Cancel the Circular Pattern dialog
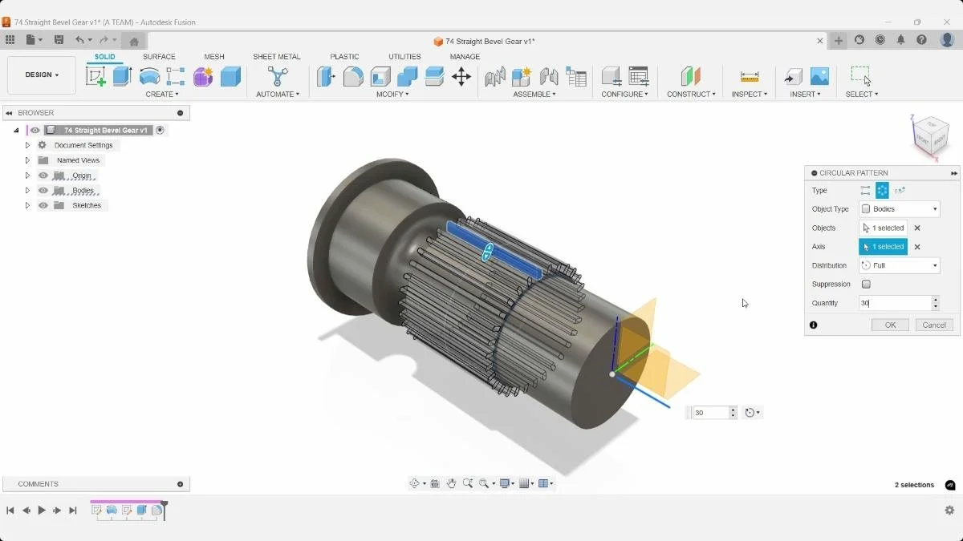Screen dimensions: 963x541 934,325
